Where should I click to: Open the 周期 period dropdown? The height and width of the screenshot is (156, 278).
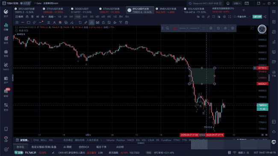pos(52,17)
